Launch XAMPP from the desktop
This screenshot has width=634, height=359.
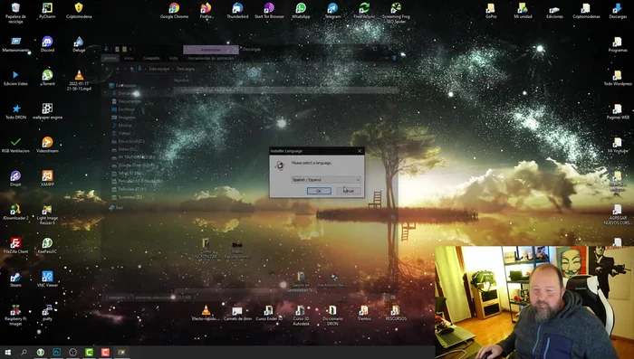pyautogui.click(x=47, y=179)
